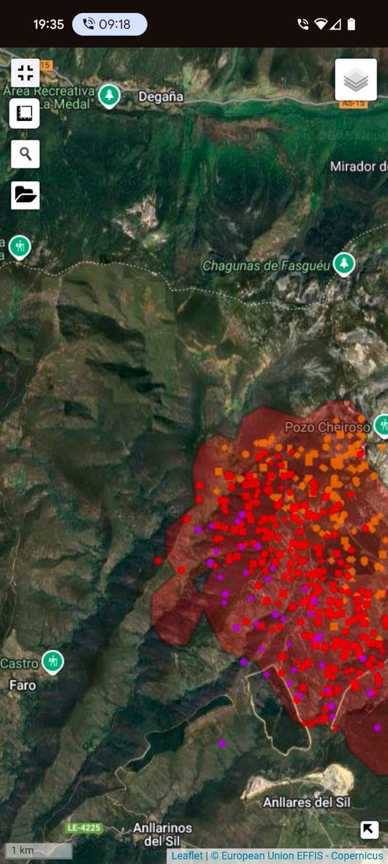Image resolution: width=388 pixels, height=864 pixels.
Task: Tap the status bar clock 19:35
Action: click(48, 24)
